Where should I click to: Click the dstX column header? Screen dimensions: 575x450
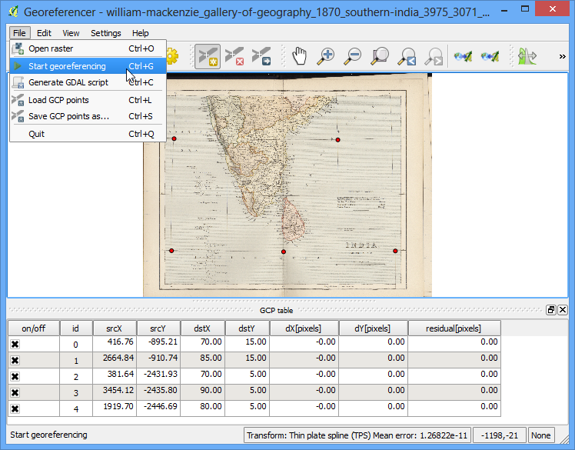[202, 328]
